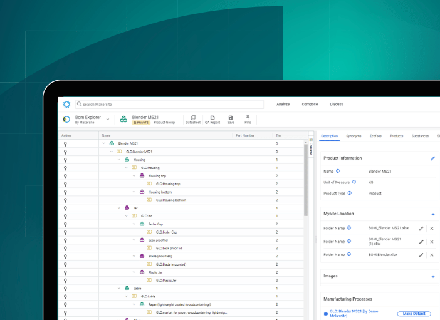Edit the BOM_Blender MS21.xlsx folder entry
The image size is (440, 320).
[421, 229]
